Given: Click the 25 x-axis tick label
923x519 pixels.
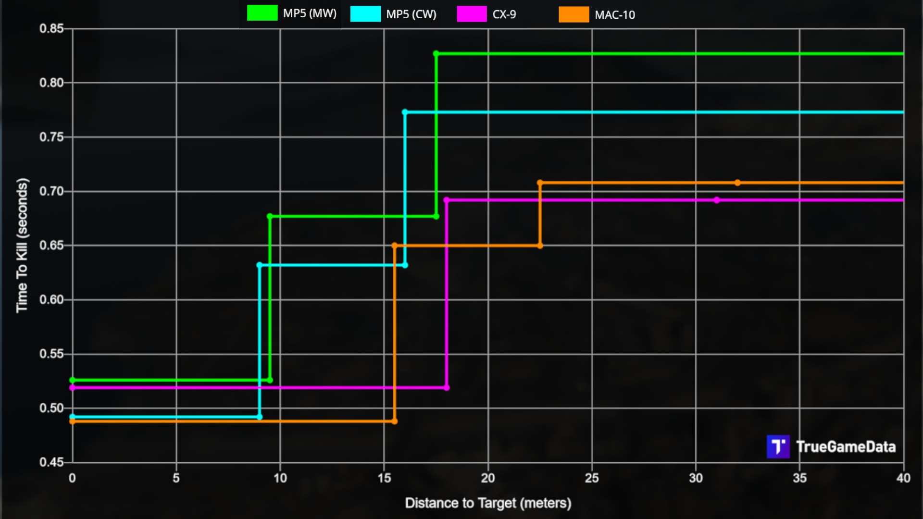Looking at the screenshot, I should (x=592, y=478).
